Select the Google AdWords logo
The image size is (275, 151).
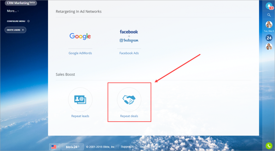[x=80, y=36]
